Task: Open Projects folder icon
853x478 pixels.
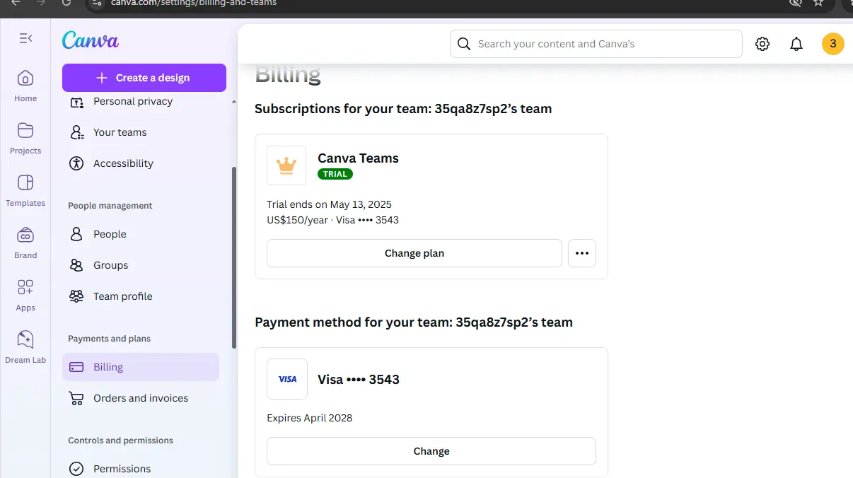Action: coord(25,130)
